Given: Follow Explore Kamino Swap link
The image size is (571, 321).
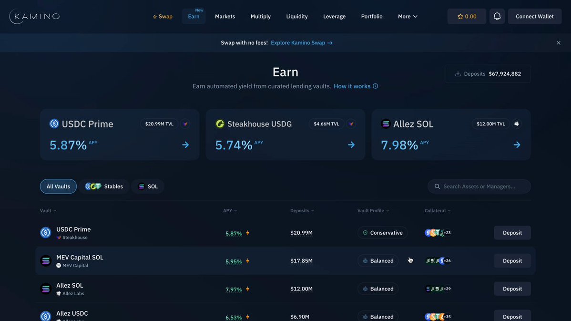Looking at the screenshot, I should [302, 42].
